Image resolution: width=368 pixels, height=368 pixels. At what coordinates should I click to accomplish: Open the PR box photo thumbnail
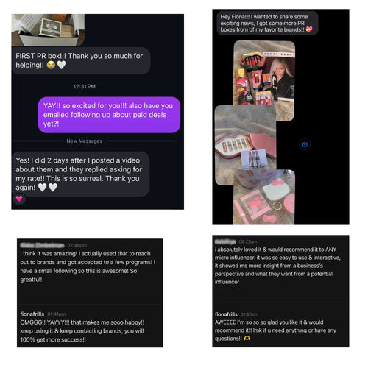(48, 30)
